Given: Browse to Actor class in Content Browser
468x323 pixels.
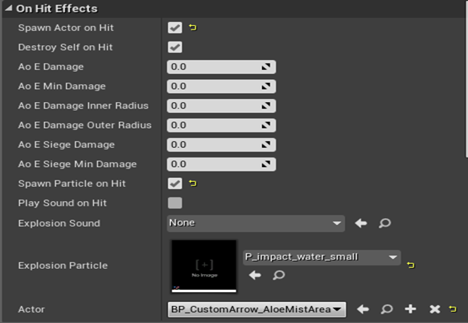Looking at the screenshot, I should click(x=386, y=309).
